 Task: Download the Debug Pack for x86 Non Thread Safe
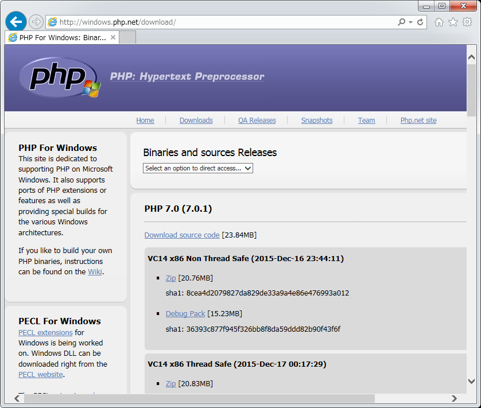(185, 314)
